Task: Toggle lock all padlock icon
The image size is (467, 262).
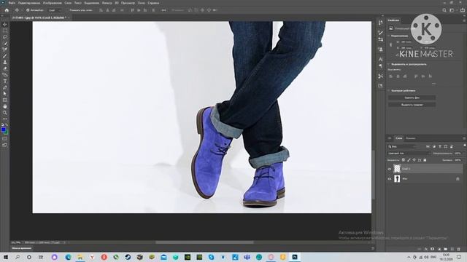Action: (425, 160)
